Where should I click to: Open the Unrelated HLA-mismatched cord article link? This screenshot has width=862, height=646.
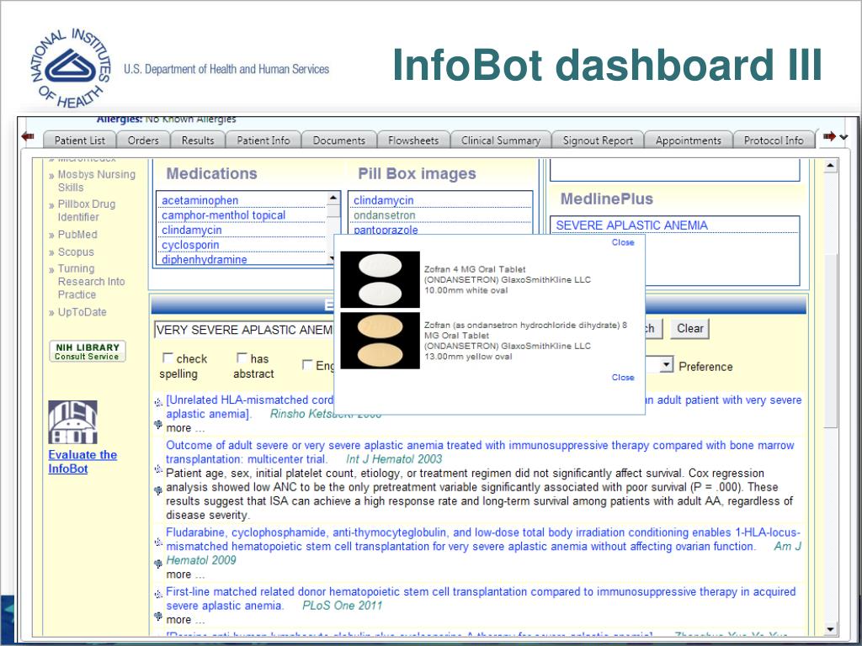tap(249, 400)
